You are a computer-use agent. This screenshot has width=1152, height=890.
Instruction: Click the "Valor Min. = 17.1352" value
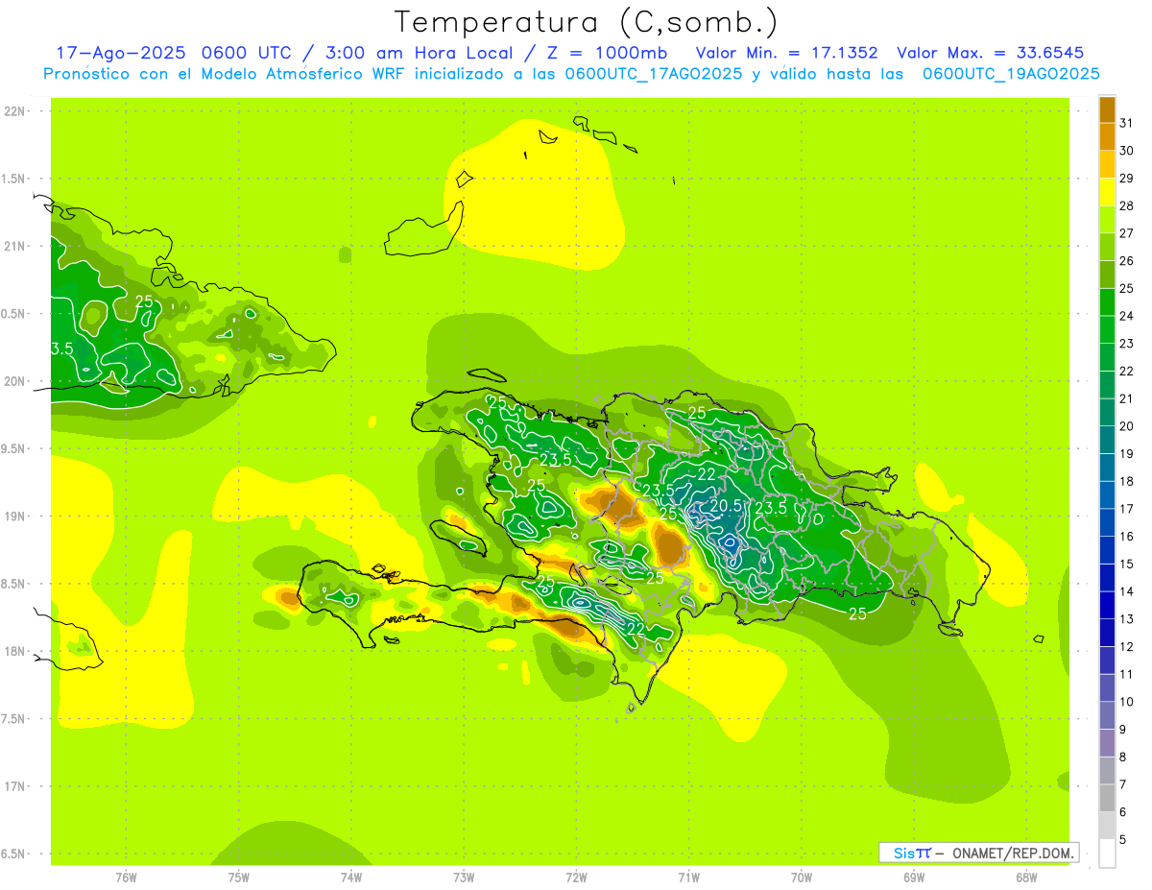point(786,53)
